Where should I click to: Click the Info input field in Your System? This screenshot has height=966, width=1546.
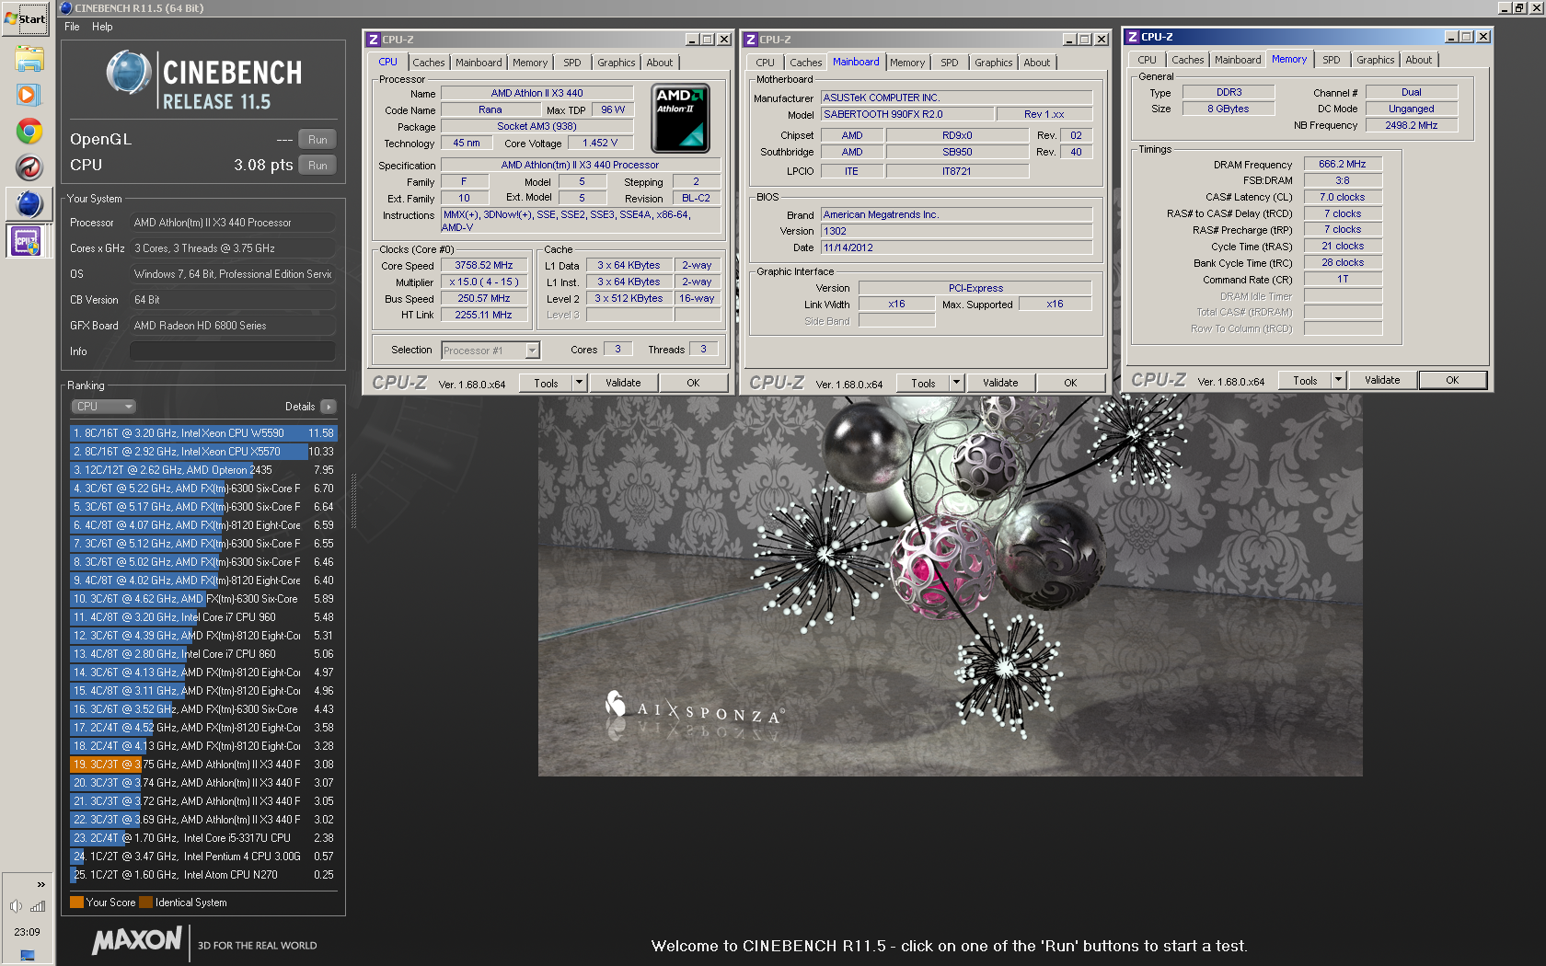point(232,351)
